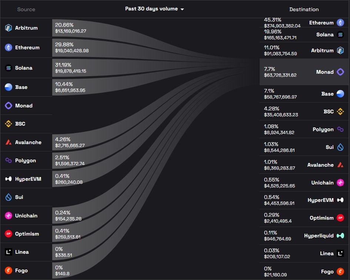Click the BSC source chain icon

(9, 124)
